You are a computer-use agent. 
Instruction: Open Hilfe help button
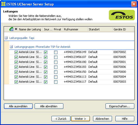pos(125,119)
